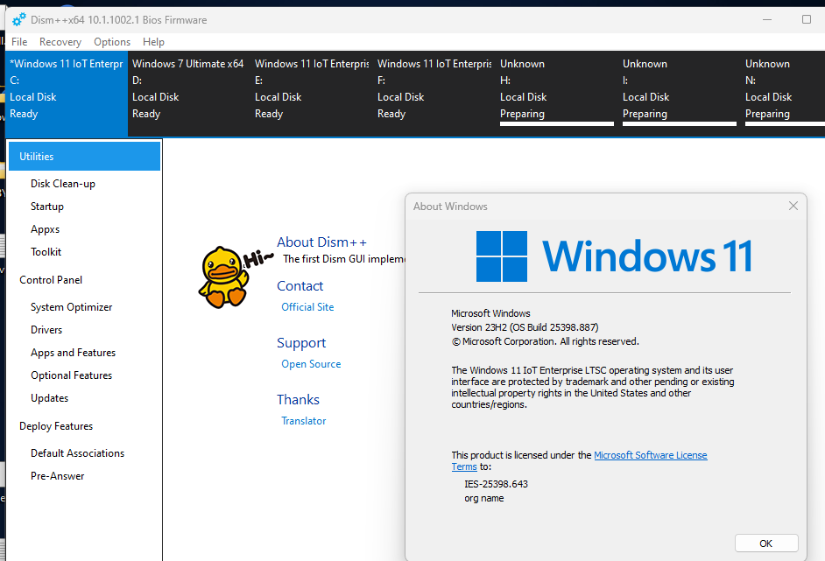825x561 pixels.
Task: Open Disk Clean-up in sidebar
Action: tap(63, 184)
